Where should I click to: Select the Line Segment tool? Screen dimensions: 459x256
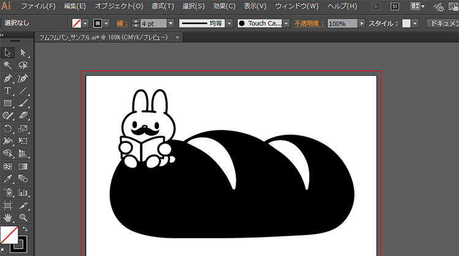pyautogui.click(x=23, y=90)
